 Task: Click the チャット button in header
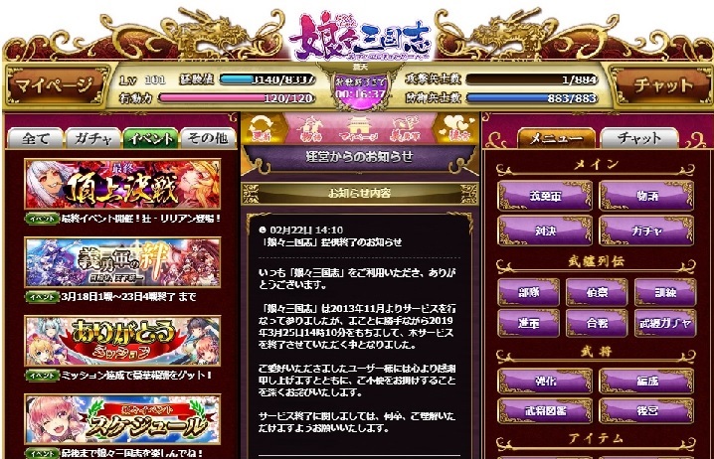[663, 85]
